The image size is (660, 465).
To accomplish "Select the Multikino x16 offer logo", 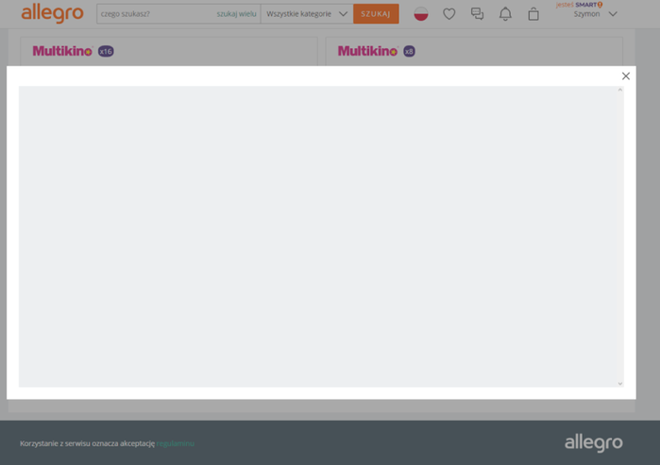I will pyautogui.click(x=62, y=51).
